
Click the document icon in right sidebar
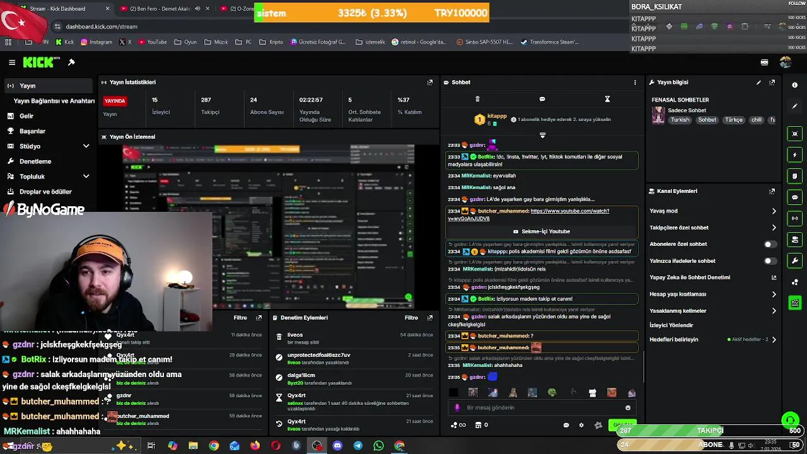point(794,176)
